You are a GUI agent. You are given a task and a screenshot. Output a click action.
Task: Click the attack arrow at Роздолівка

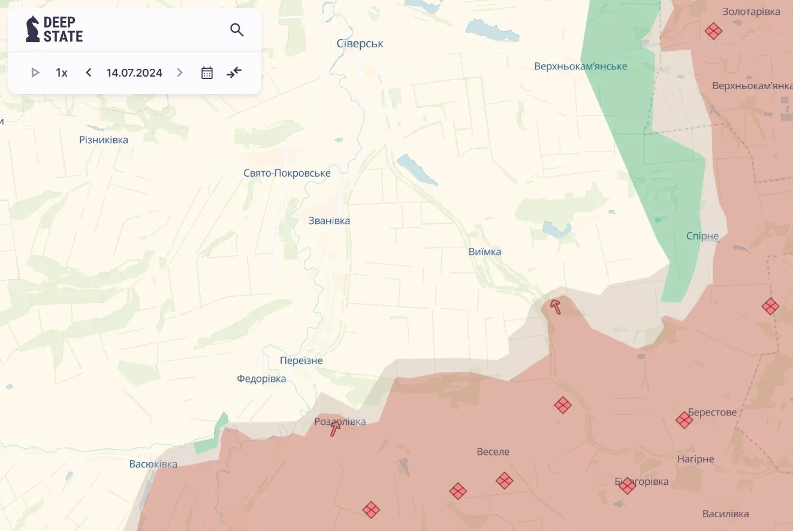point(335,428)
